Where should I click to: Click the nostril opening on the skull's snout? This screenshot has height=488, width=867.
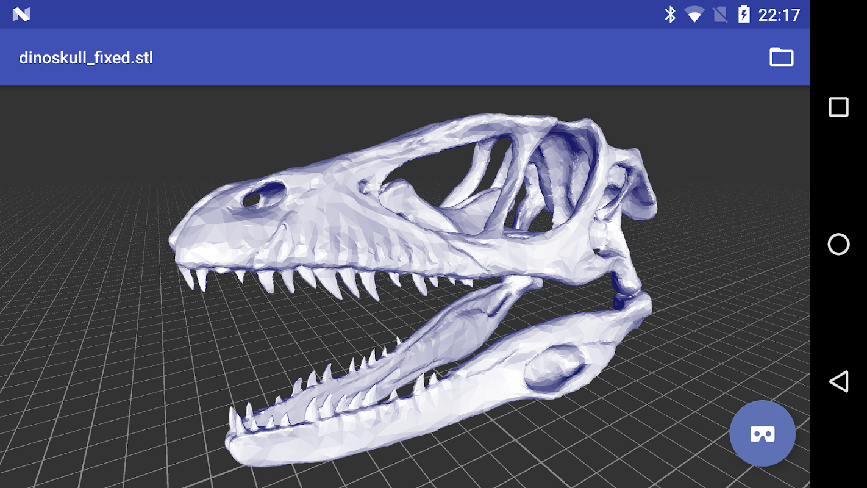pos(264,195)
